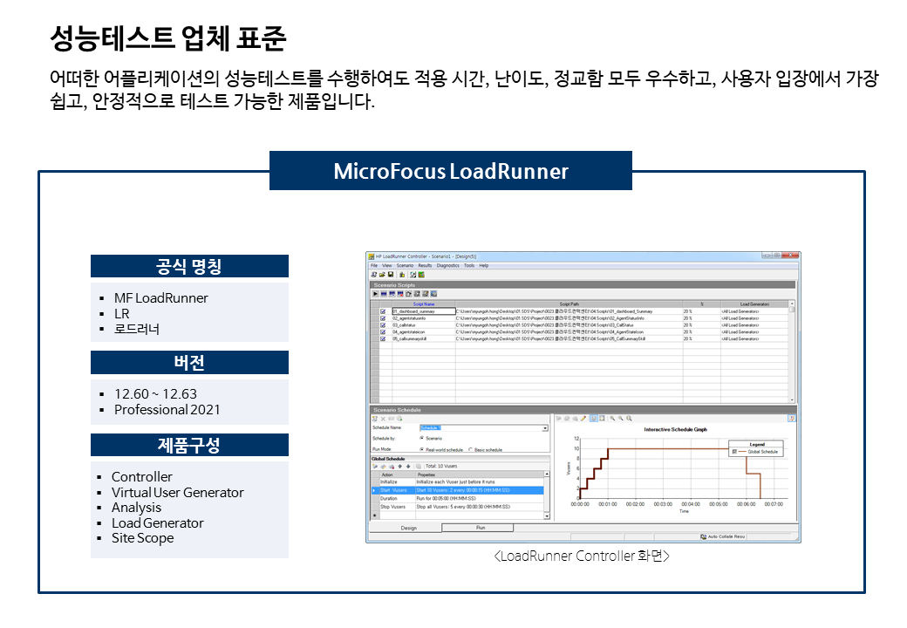Click the Save Scenario disk icon
907x628 pixels.
[391, 275]
